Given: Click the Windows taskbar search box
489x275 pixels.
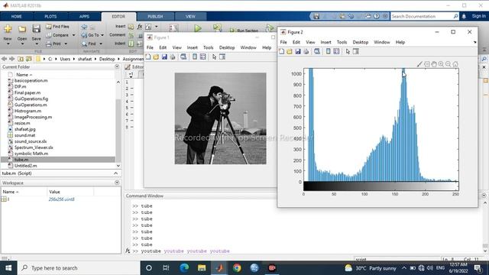Looking at the screenshot, I should 79,268.
